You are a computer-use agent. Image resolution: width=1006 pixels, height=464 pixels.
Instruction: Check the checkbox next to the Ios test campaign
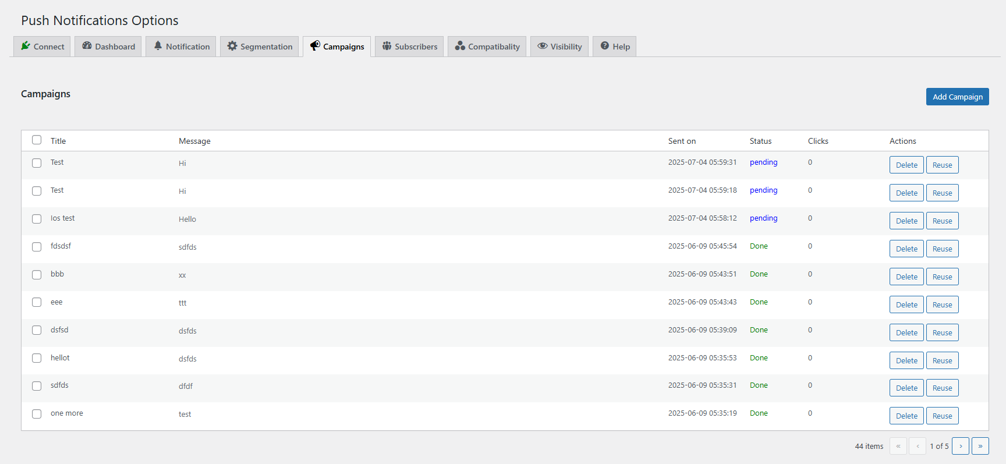[37, 219]
